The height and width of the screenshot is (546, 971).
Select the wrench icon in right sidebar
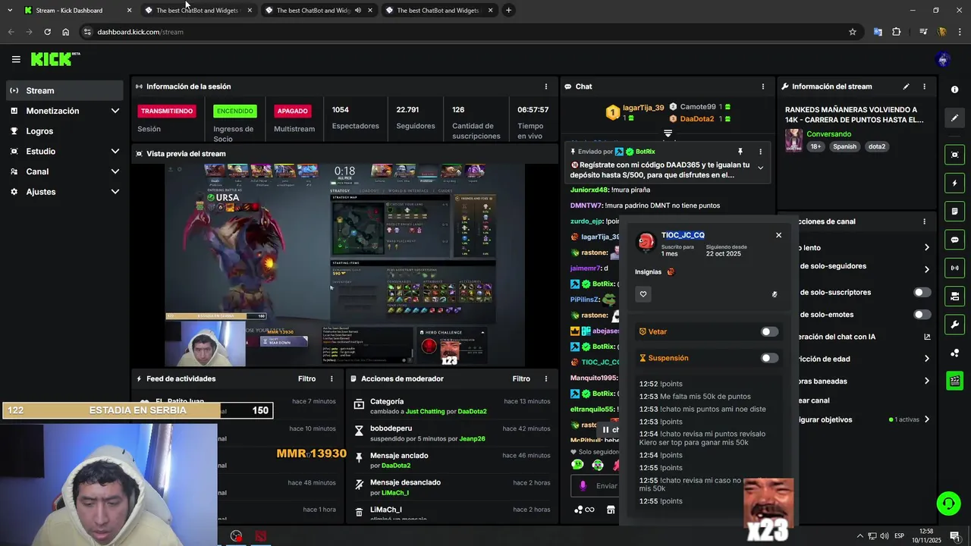click(x=954, y=325)
